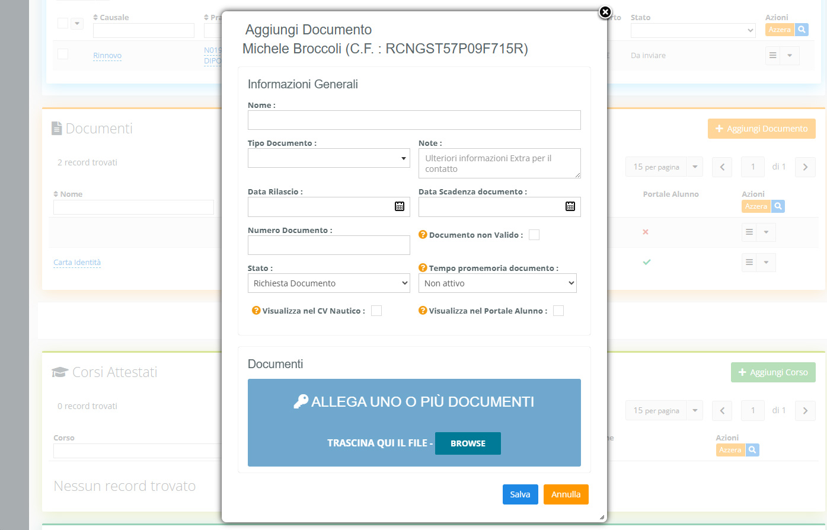Click the BROWSE button to attach a file
The width and height of the screenshot is (827, 530).
[468, 443]
